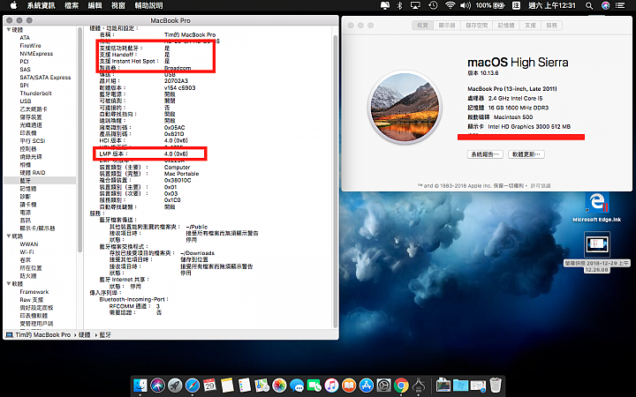636x397 pixels.
Task: Open Calendar app in the dock
Action: click(209, 385)
